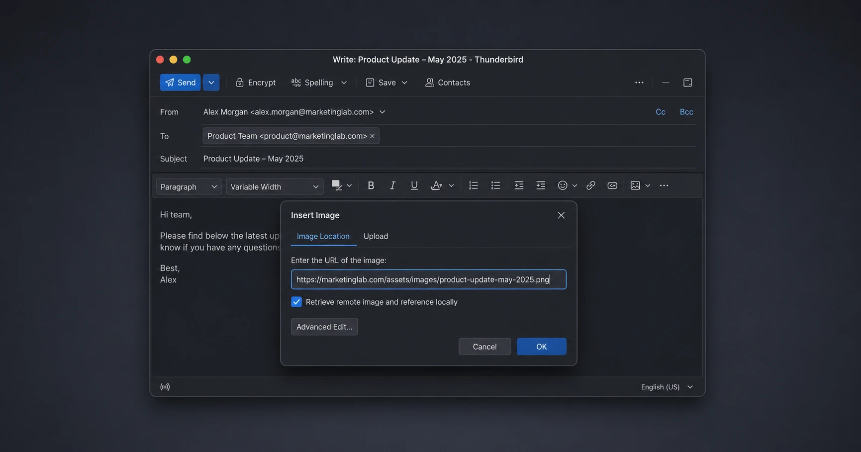
Task: Click the toolbar restore window icon
Action: coord(688,83)
